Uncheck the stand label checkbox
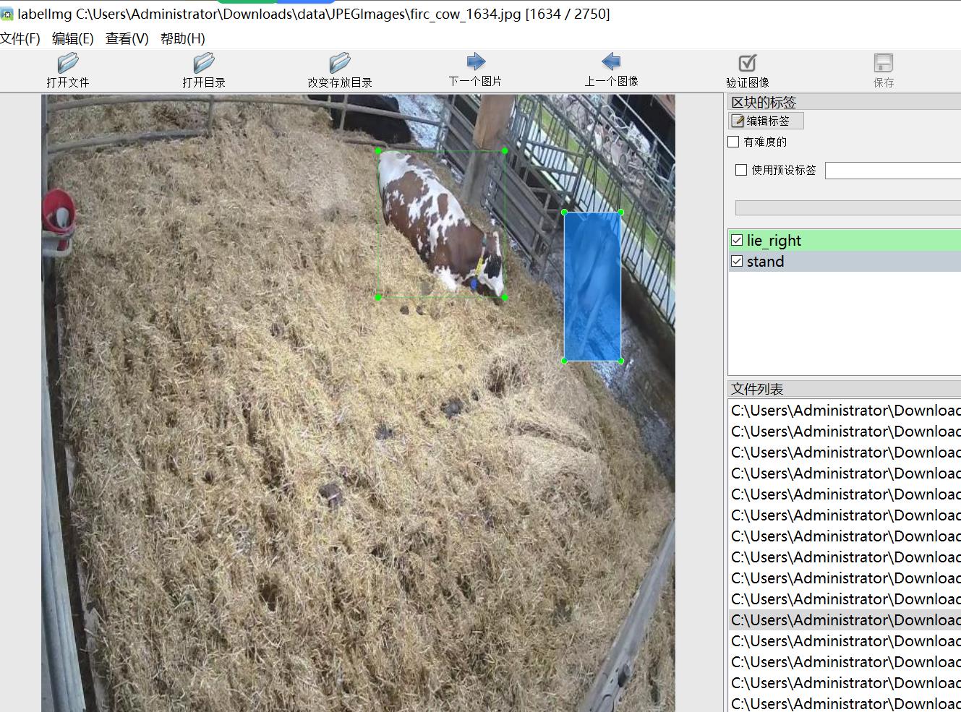Image resolution: width=961 pixels, height=712 pixels. 737,261
